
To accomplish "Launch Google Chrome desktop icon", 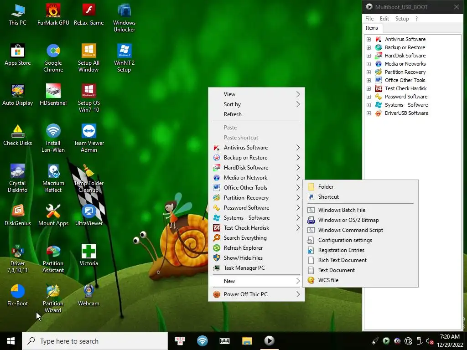I will tap(53, 58).
